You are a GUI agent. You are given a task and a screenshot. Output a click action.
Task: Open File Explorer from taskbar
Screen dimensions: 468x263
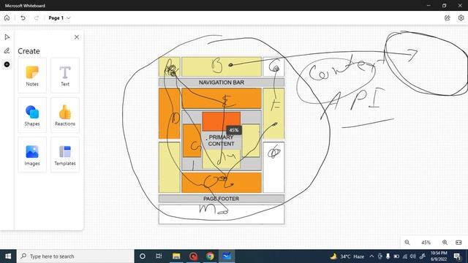tap(176, 256)
